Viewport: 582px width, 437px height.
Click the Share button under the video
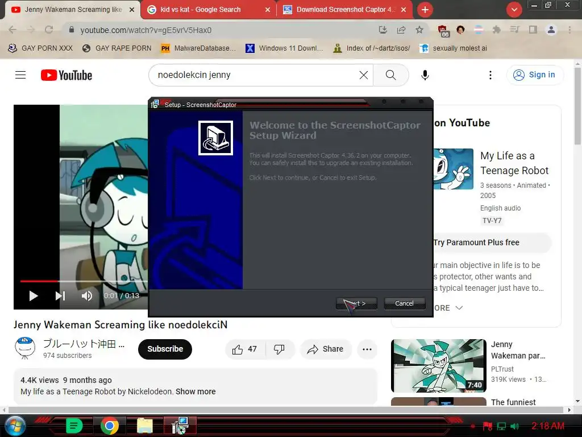[326, 349]
